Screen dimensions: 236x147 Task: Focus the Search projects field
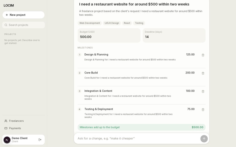(23, 25)
